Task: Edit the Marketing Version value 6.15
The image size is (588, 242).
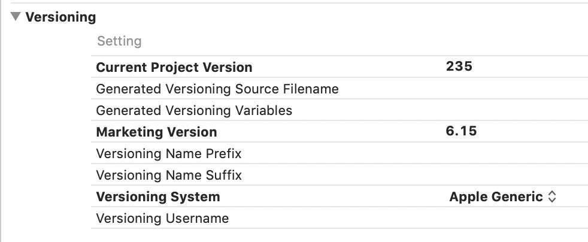Action: [x=461, y=131]
